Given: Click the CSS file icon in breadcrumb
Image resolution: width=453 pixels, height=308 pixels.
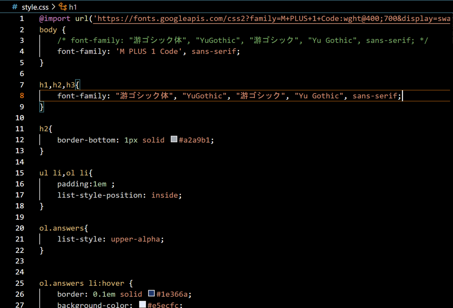Looking at the screenshot, I should (x=15, y=7).
